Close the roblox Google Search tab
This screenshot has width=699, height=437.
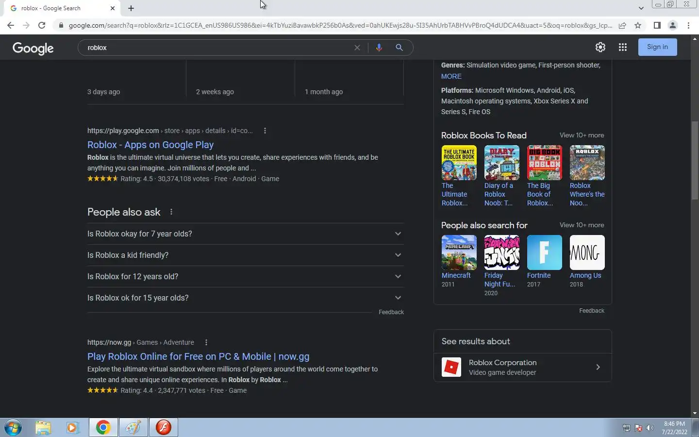(x=113, y=8)
